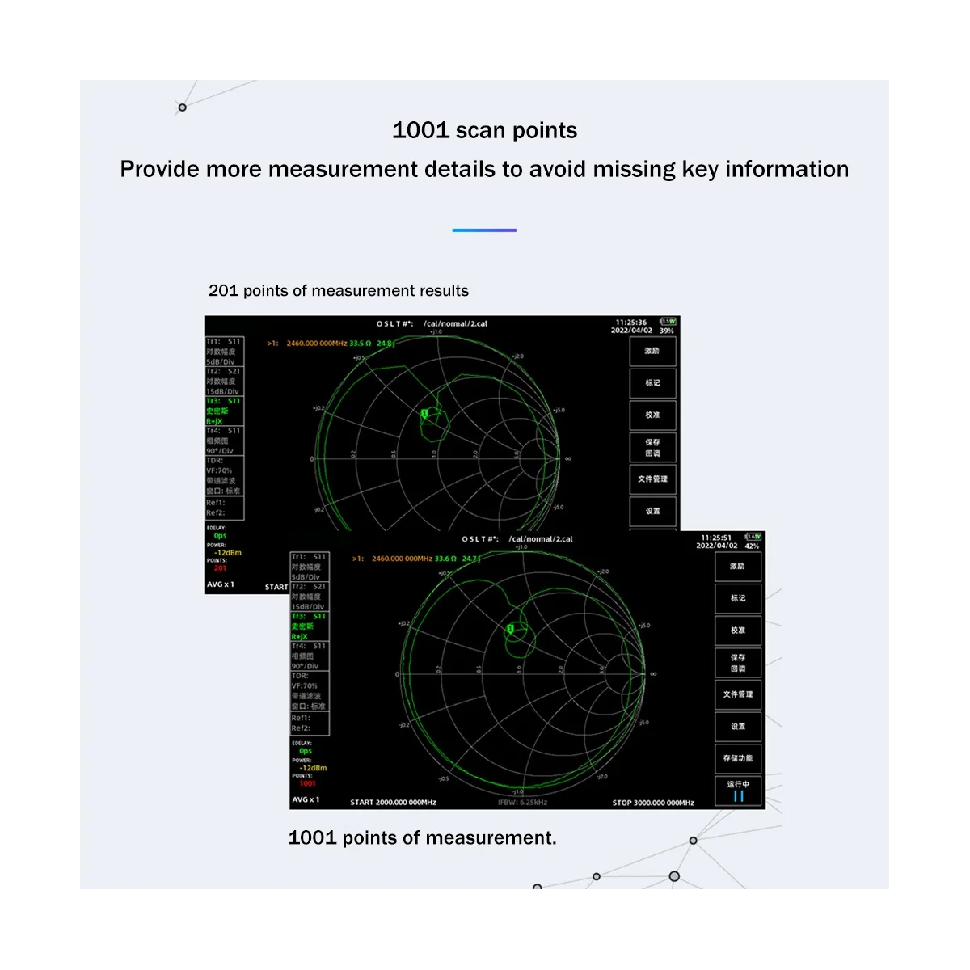The image size is (970, 970).
Task: Click the START 2000.000 000MHz frequency field
Action: click(x=393, y=803)
